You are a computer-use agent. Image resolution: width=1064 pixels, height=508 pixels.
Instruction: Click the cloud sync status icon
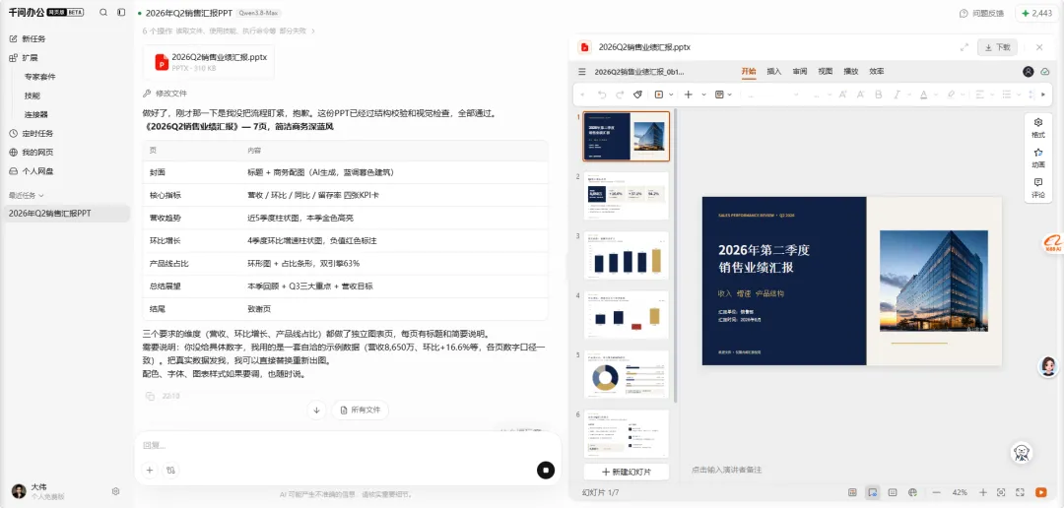1045,71
